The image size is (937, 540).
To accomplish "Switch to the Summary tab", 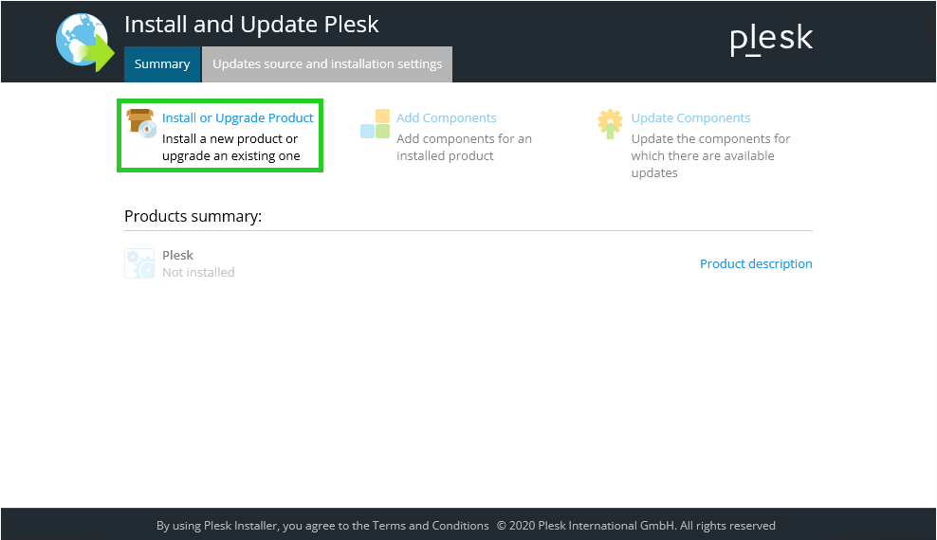I will click(x=162, y=64).
